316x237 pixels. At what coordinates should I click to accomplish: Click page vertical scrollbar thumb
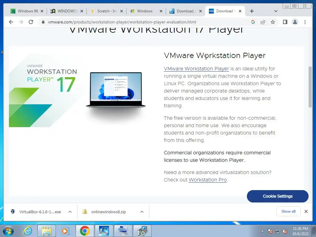(310, 87)
